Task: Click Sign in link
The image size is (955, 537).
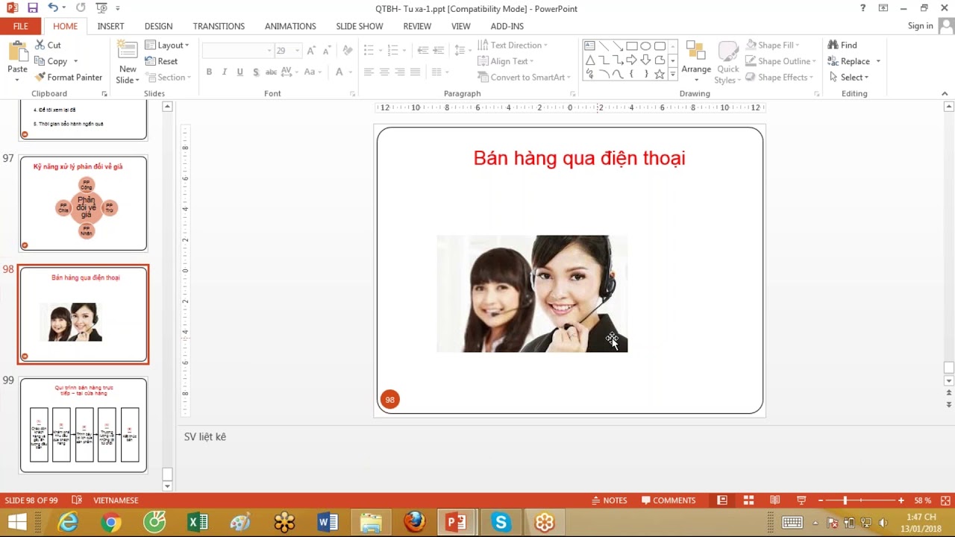Action: pyautogui.click(x=920, y=26)
